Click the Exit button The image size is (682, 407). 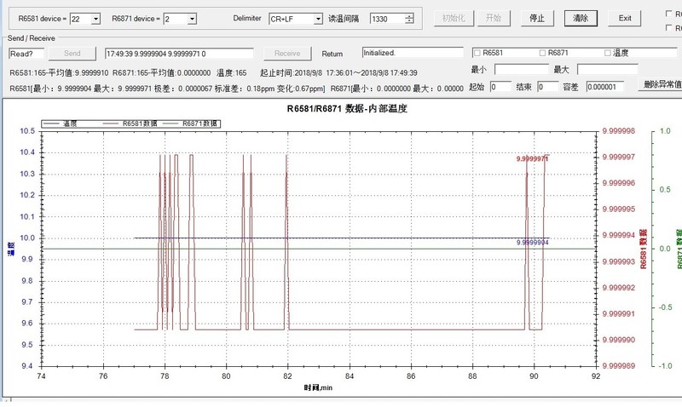pos(625,18)
